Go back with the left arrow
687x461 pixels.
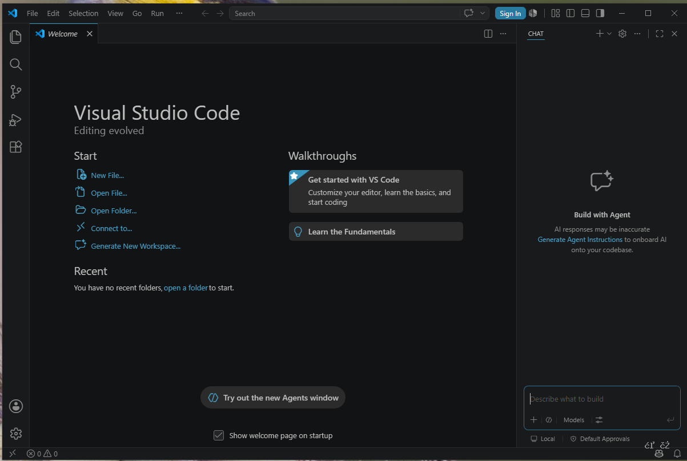[205, 13]
